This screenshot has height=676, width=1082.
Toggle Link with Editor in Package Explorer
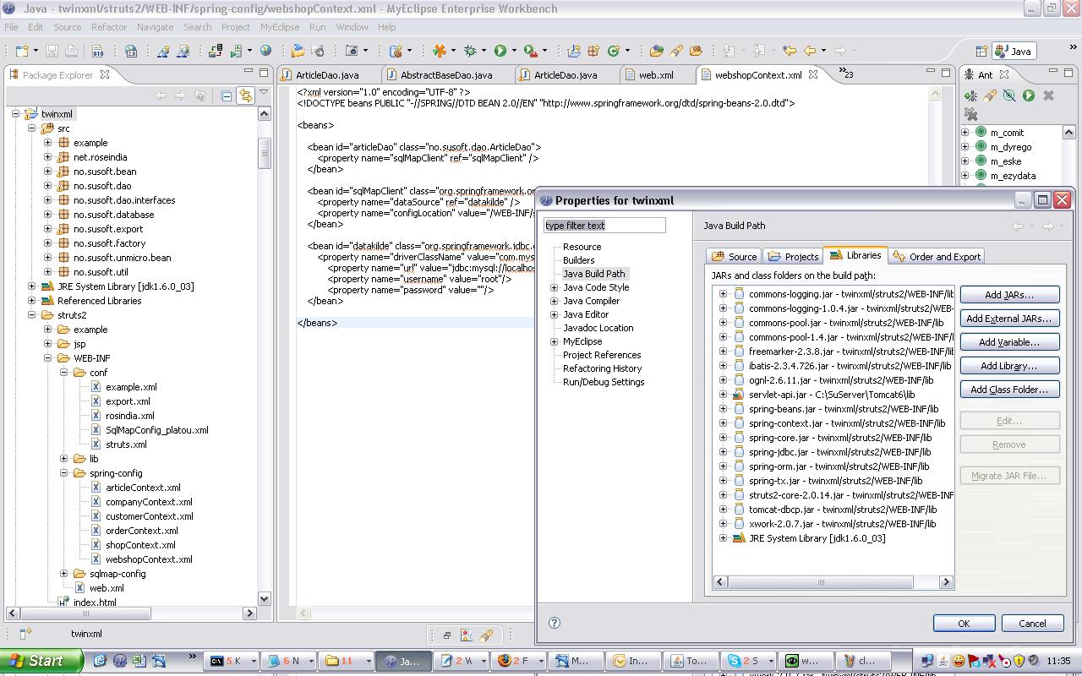tap(245, 95)
